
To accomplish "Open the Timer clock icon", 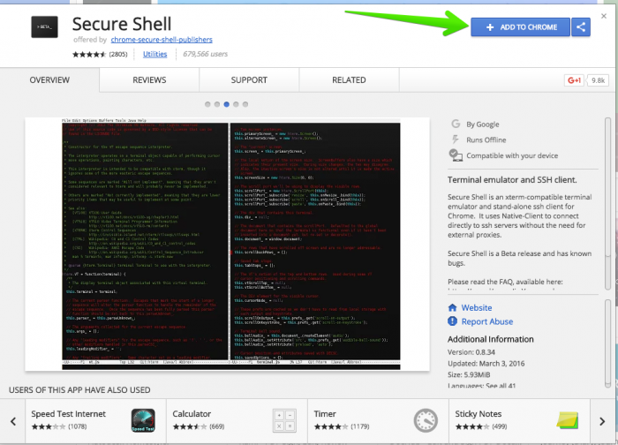I will (x=426, y=420).
